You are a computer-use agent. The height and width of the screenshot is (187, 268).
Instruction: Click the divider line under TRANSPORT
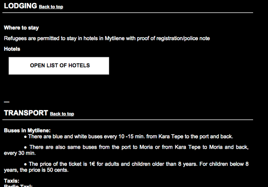pyautogui.click(x=128, y=120)
